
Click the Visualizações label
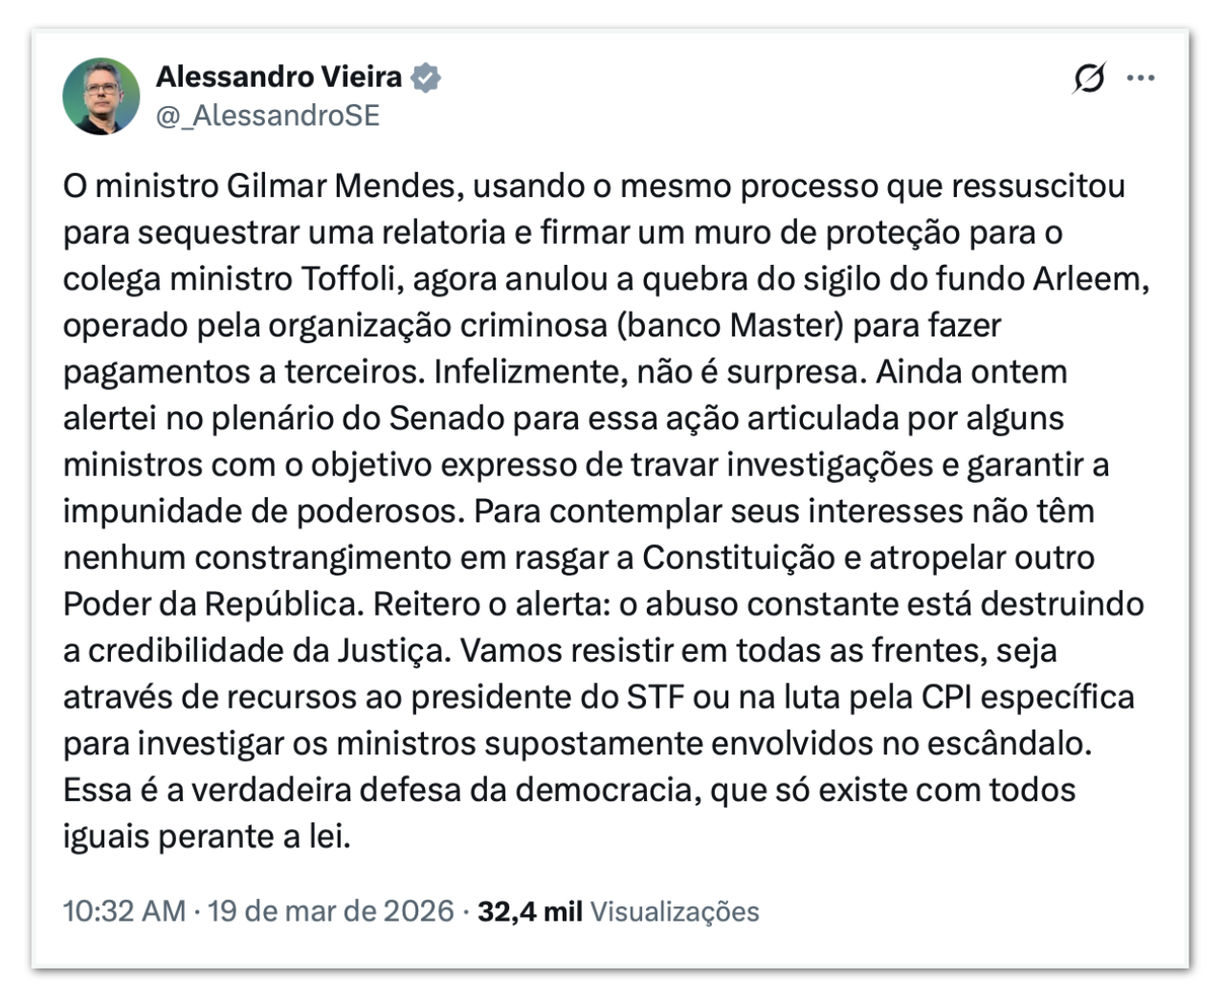pyautogui.click(x=675, y=911)
